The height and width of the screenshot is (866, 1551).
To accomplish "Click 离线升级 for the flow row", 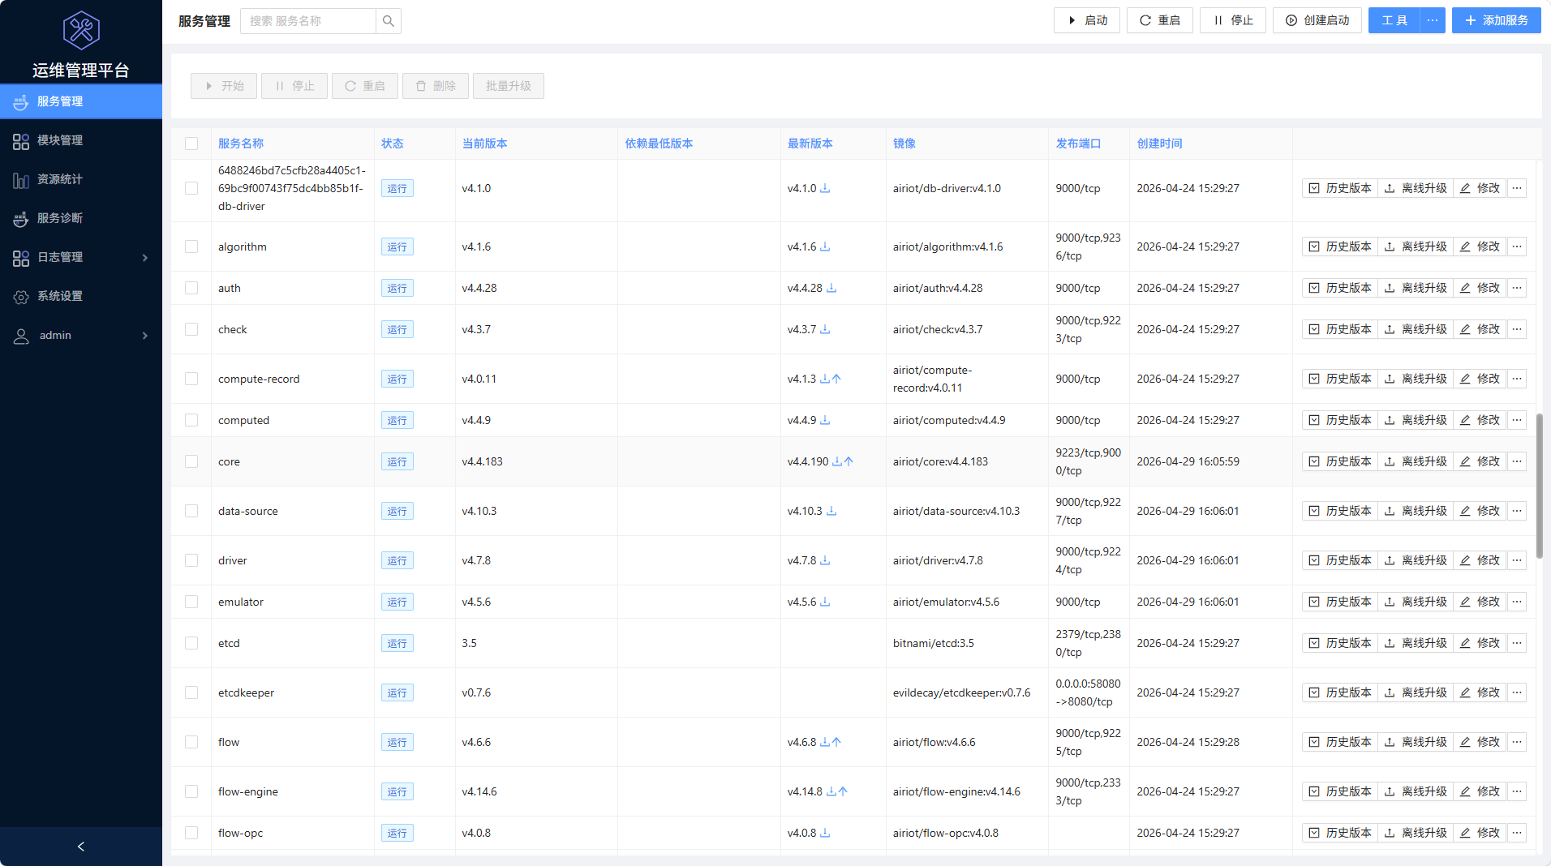I will click(1416, 742).
